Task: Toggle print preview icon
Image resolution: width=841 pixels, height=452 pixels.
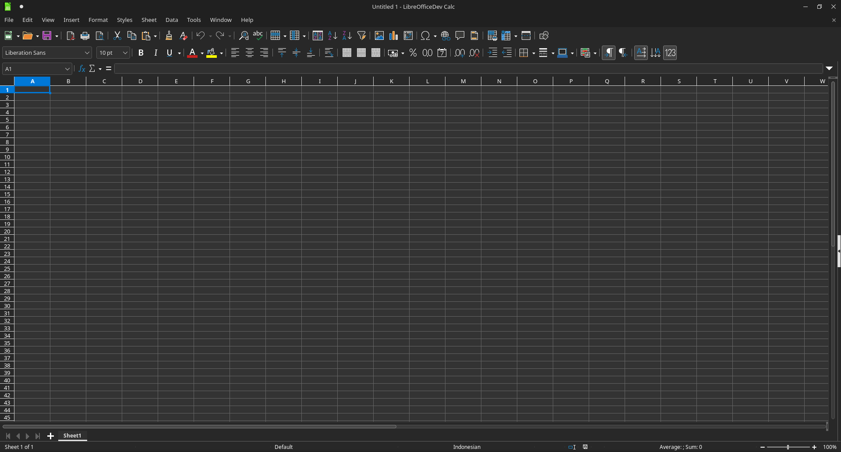Action: pyautogui.click(x=99, y=36)
